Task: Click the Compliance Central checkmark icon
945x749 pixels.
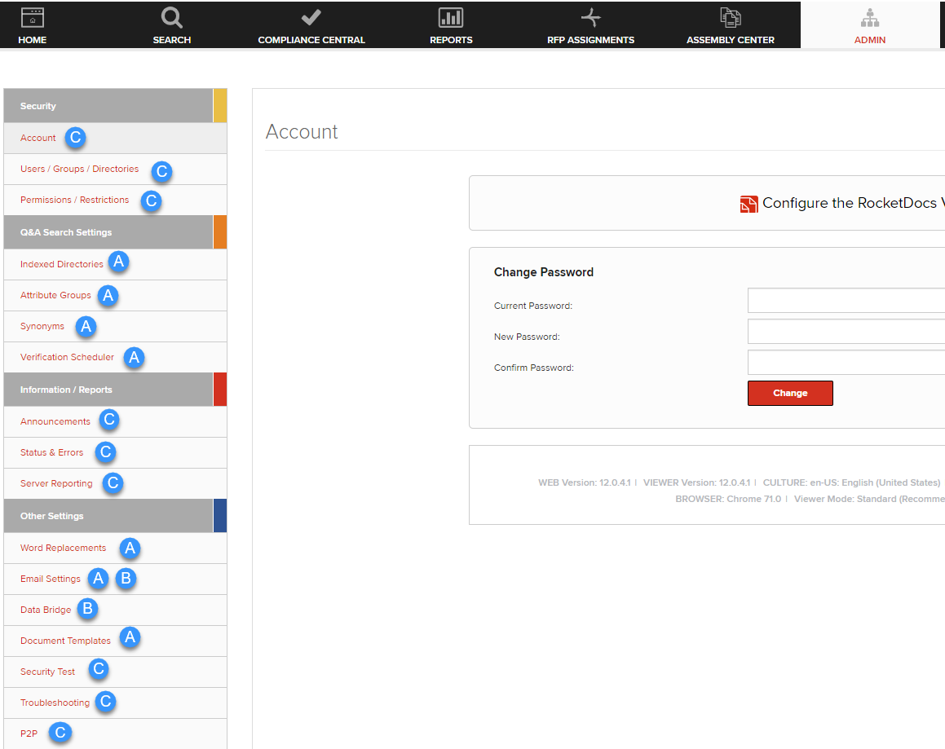Action: pos(311,17)
